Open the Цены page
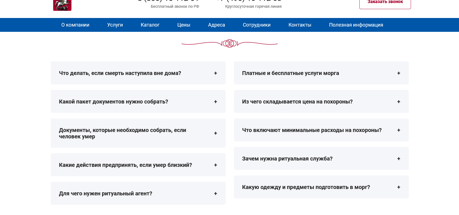Image resolution: width=459 pixels, height=215 pixels. (184, 25)
